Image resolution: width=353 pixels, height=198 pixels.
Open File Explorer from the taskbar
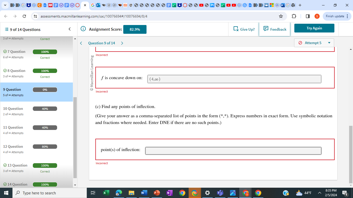(131, 193)
